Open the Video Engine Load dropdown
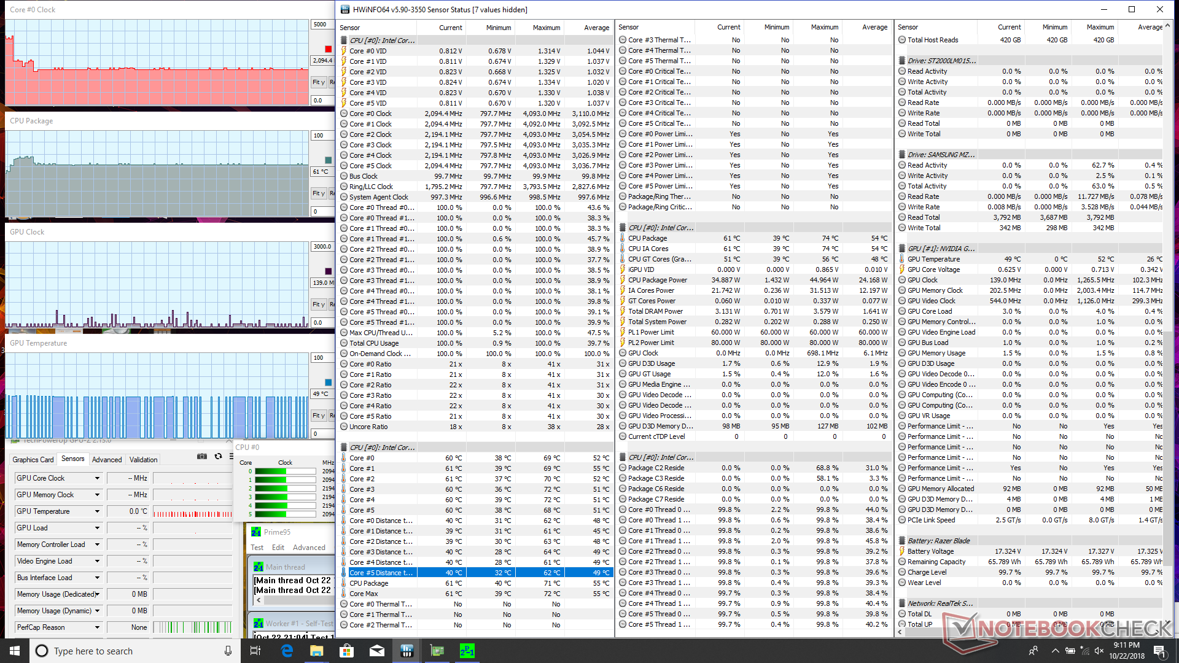1179x663 pixels. tap(97, 561)
